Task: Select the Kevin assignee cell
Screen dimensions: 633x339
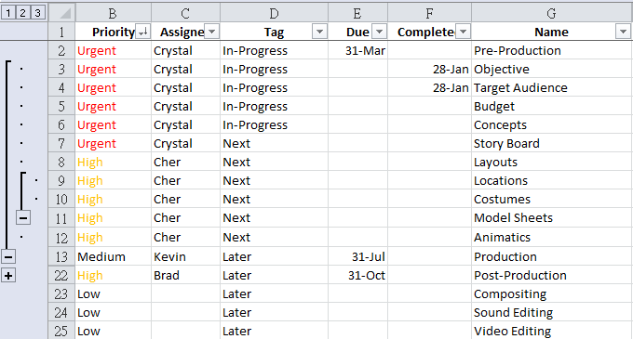Action: (x=185, y=256)
